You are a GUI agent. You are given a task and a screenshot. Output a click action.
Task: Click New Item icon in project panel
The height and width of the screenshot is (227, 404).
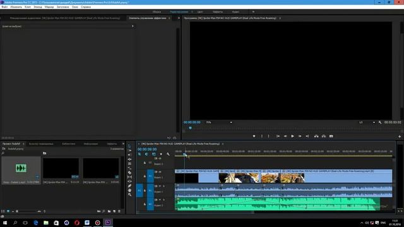114,211
